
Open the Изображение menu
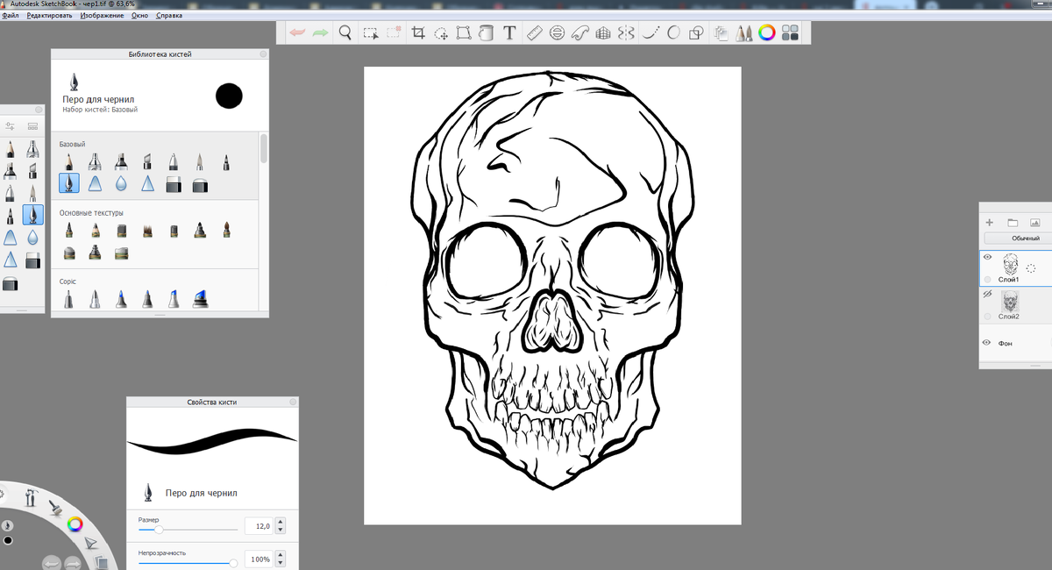pyautogui.click(x=102, y=16)
